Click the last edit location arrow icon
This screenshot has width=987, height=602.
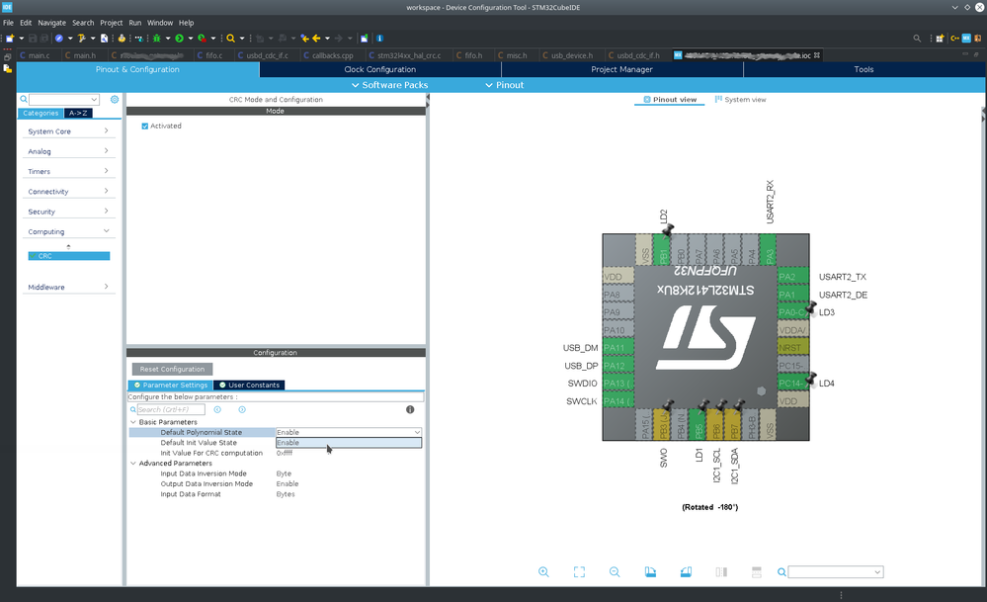tap(304, 39)
